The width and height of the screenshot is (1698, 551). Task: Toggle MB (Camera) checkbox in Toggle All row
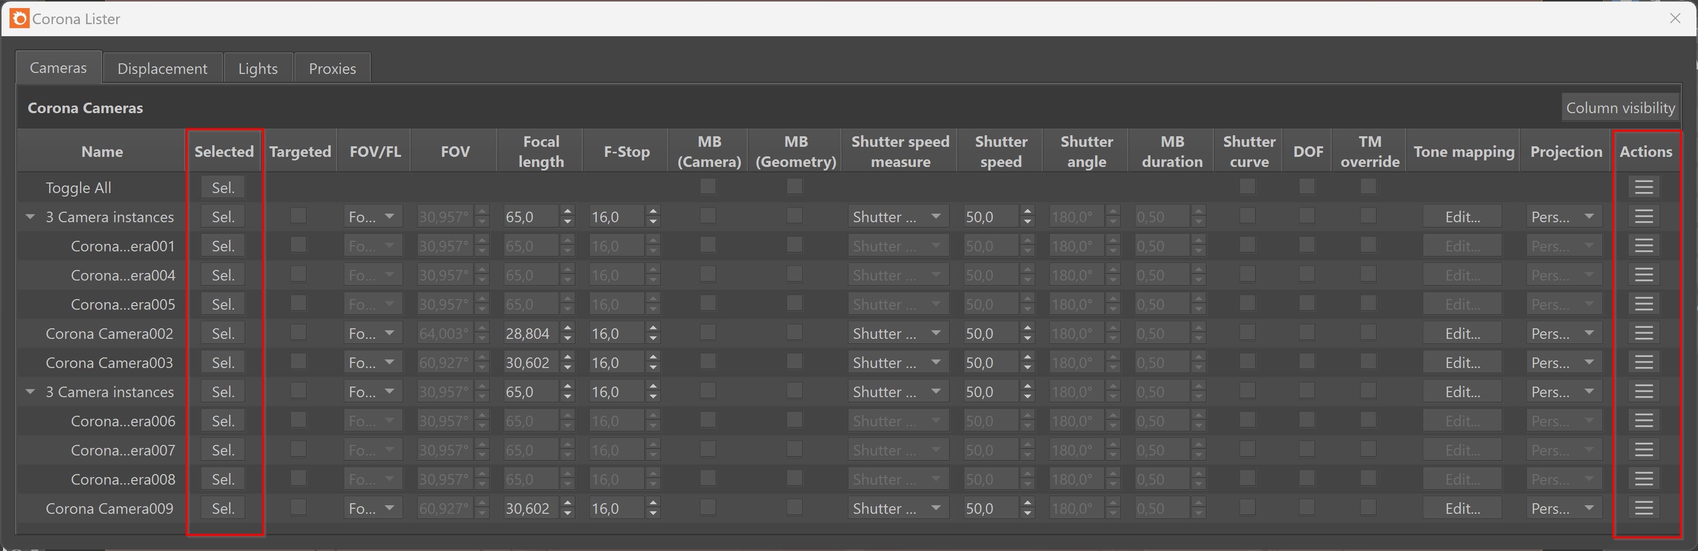[708, 187]
